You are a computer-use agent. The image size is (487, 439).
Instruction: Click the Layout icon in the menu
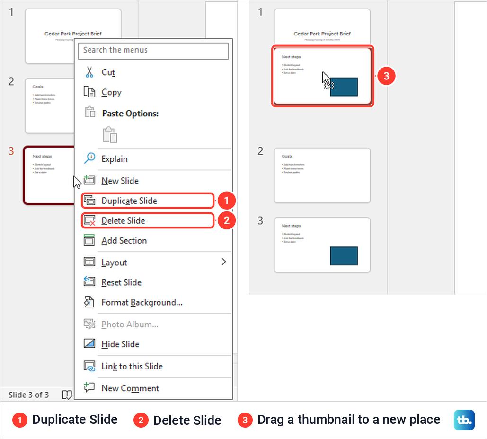click(89, 262)
